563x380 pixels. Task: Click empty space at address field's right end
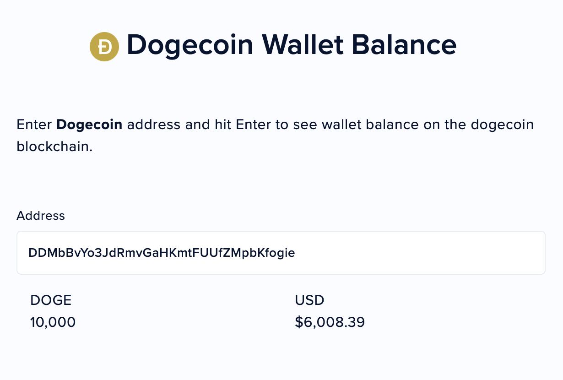503,253
